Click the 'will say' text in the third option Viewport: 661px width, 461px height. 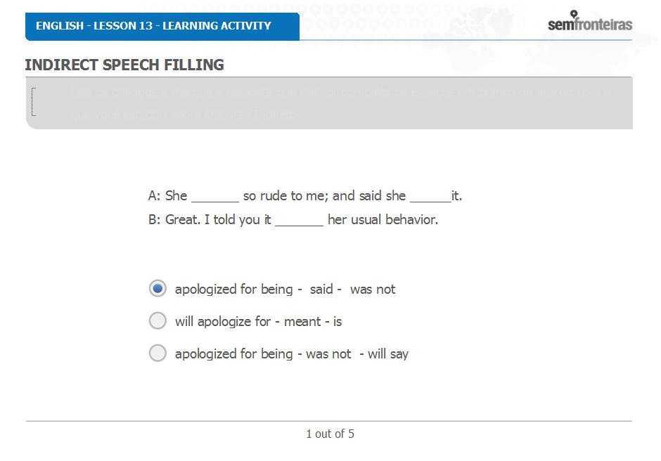tap(388, 354)
